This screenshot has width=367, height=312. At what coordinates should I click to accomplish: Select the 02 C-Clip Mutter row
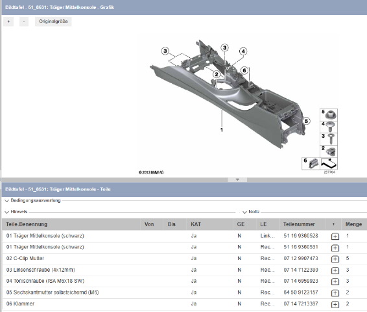(x=184, y=259)
